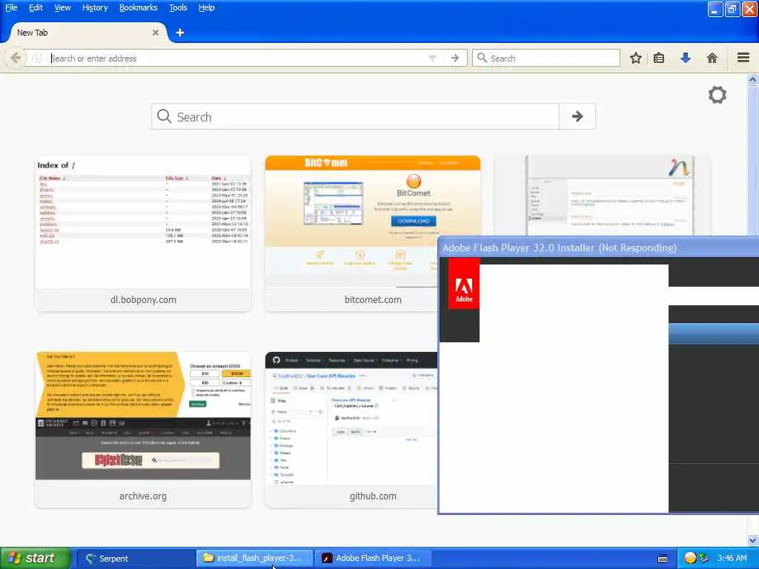Go to Home page icon
This screenshot has height=569, width=759.
[x=712, y=58]
